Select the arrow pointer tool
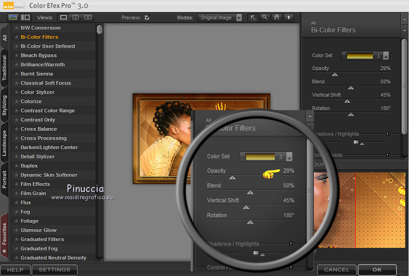The image size is (409, 276). pos(253,17)
